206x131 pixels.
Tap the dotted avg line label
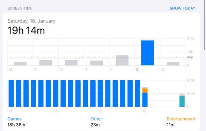pos(190,57)
